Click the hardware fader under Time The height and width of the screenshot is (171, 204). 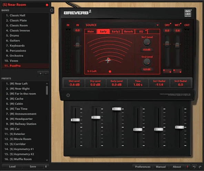coord(138,129)
